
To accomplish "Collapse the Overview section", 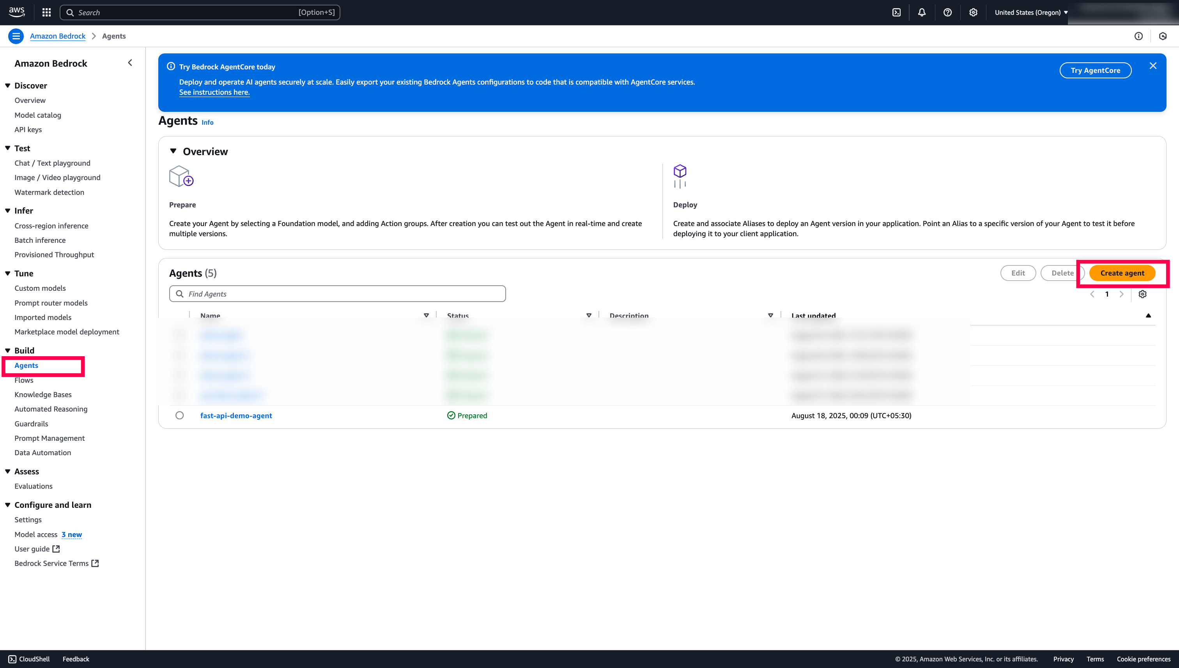I will 173,151.
